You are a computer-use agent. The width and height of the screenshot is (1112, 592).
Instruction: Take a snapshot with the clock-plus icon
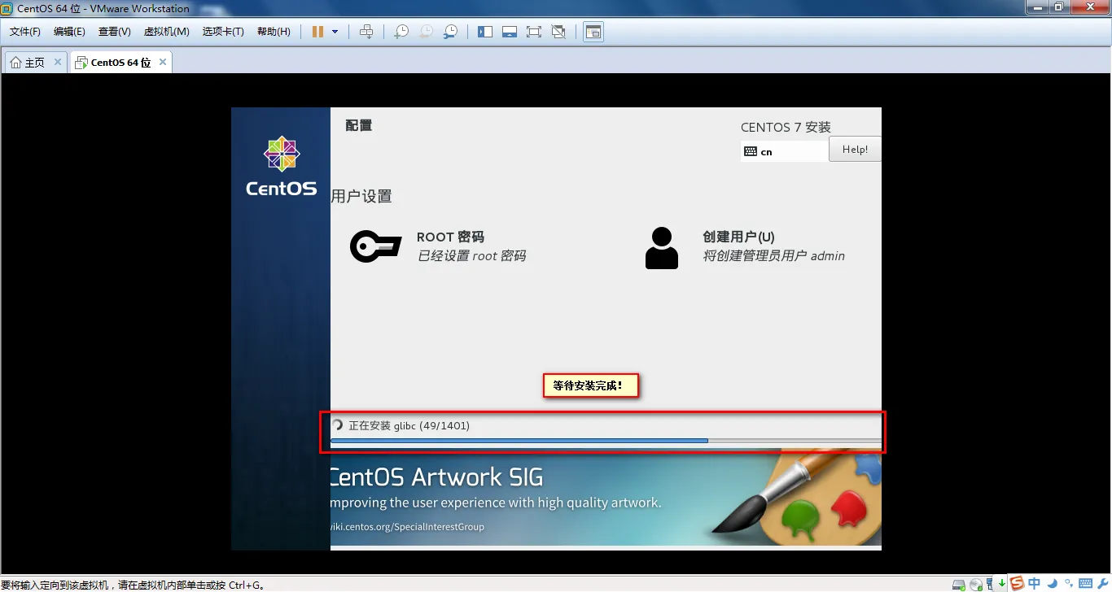[x=401, y=32]
